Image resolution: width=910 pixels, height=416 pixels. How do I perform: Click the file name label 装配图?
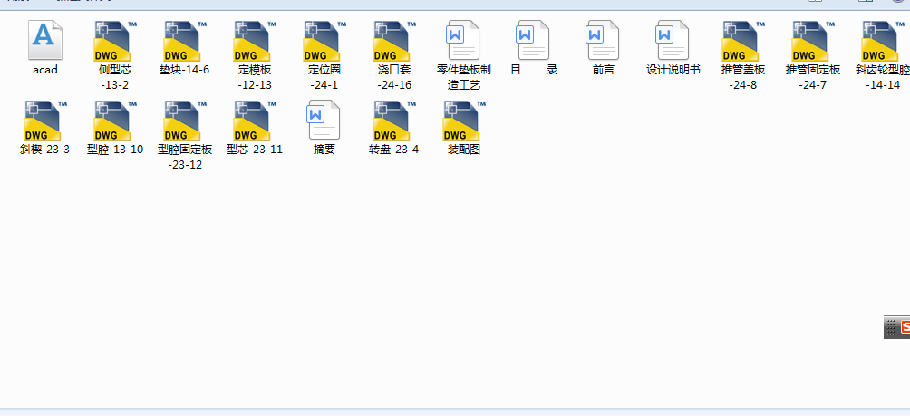coord(464,150)
